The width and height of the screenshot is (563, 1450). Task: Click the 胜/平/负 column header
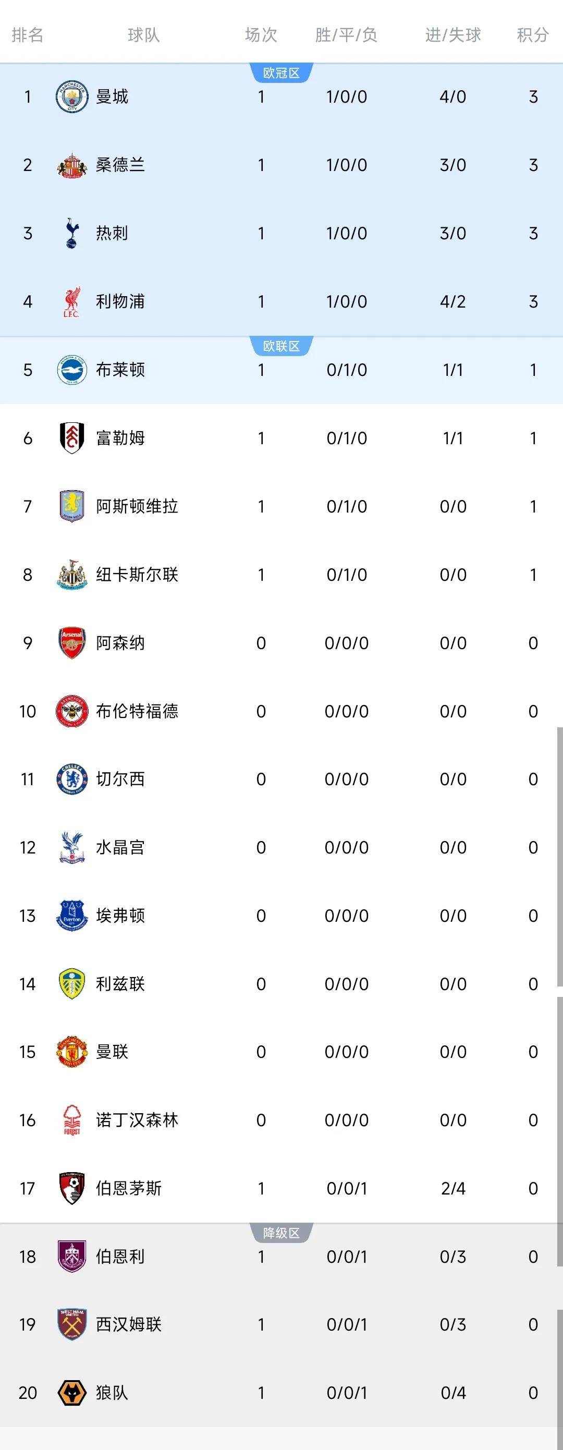click(346, 35)
